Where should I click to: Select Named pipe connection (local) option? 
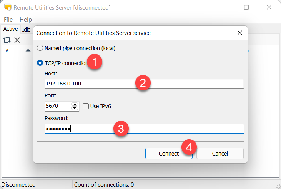point(40,48)
